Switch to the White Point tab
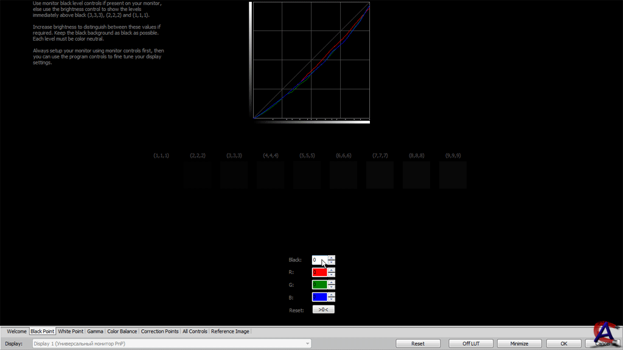623x350 pixels. pos(71,331)
